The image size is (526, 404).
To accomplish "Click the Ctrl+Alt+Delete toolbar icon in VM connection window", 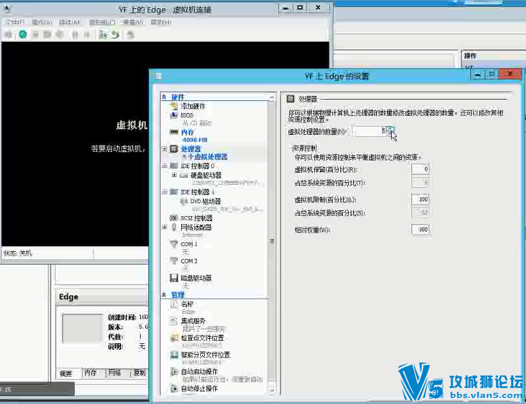I will (9, 34).
